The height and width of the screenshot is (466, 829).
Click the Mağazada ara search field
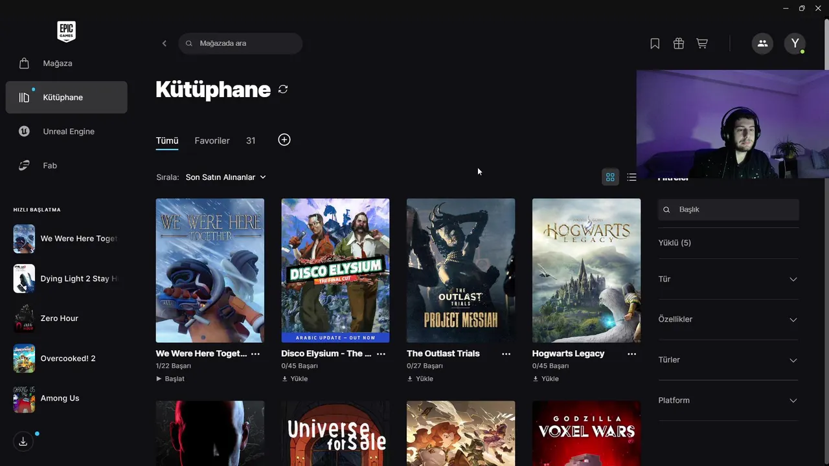tap(240, 43)
